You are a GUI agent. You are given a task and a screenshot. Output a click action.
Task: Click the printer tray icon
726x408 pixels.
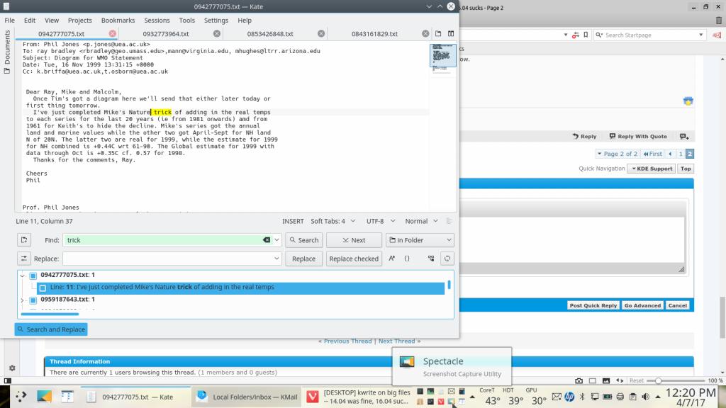tap(620, 396)
